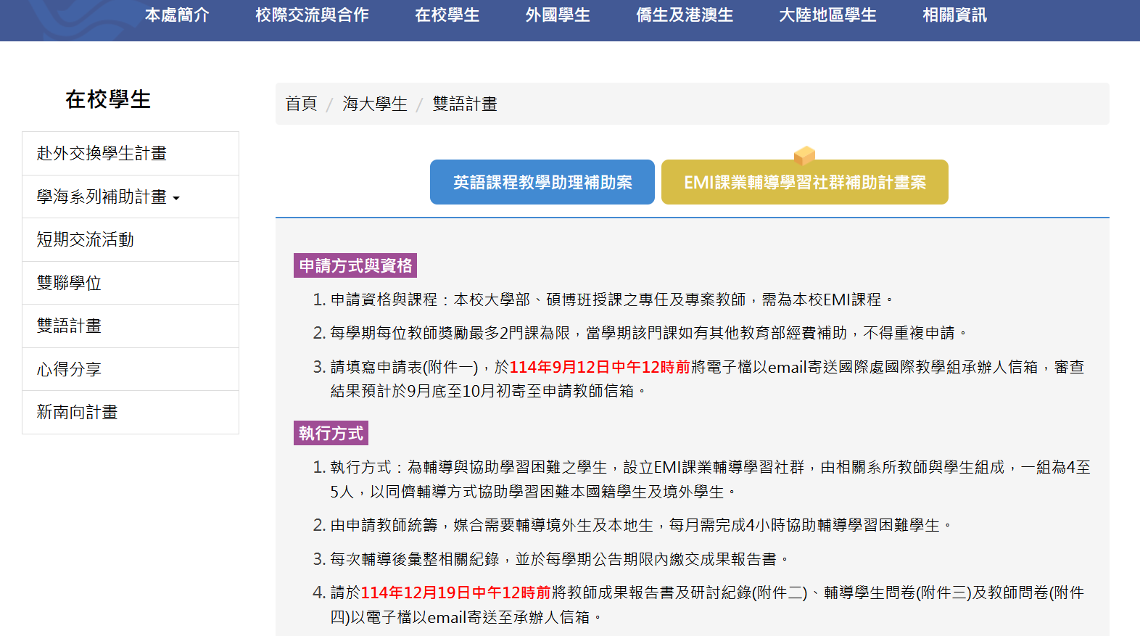Go to 首頁 in the breadcrumb
1140x636 pixels.
coord(301,104)
